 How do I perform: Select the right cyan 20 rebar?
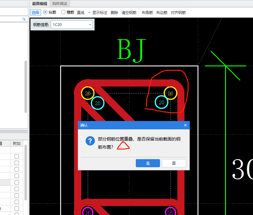pyautogui.click(x=162, y=102)
